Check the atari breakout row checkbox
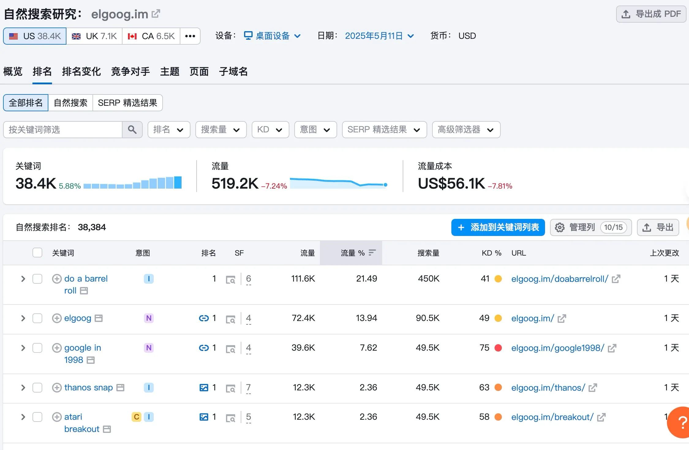The width and height of the screenshot is (689, 450). coord(37,417)
